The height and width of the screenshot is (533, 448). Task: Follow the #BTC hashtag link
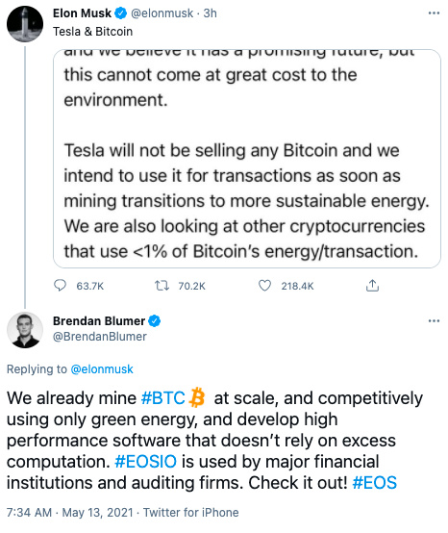coord(162,398)
